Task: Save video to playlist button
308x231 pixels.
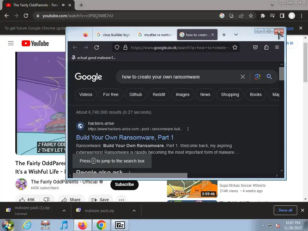Action: point(100,200)
